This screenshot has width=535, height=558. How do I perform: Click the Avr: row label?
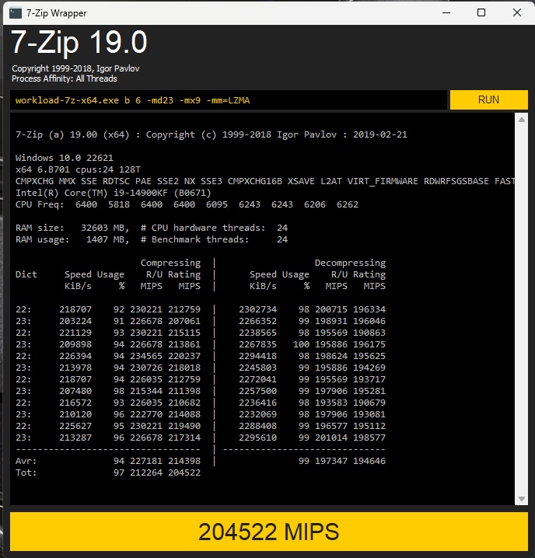(26, 461)
